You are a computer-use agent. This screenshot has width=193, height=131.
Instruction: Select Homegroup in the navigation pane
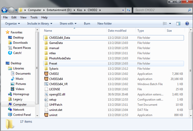coord(21,94)
